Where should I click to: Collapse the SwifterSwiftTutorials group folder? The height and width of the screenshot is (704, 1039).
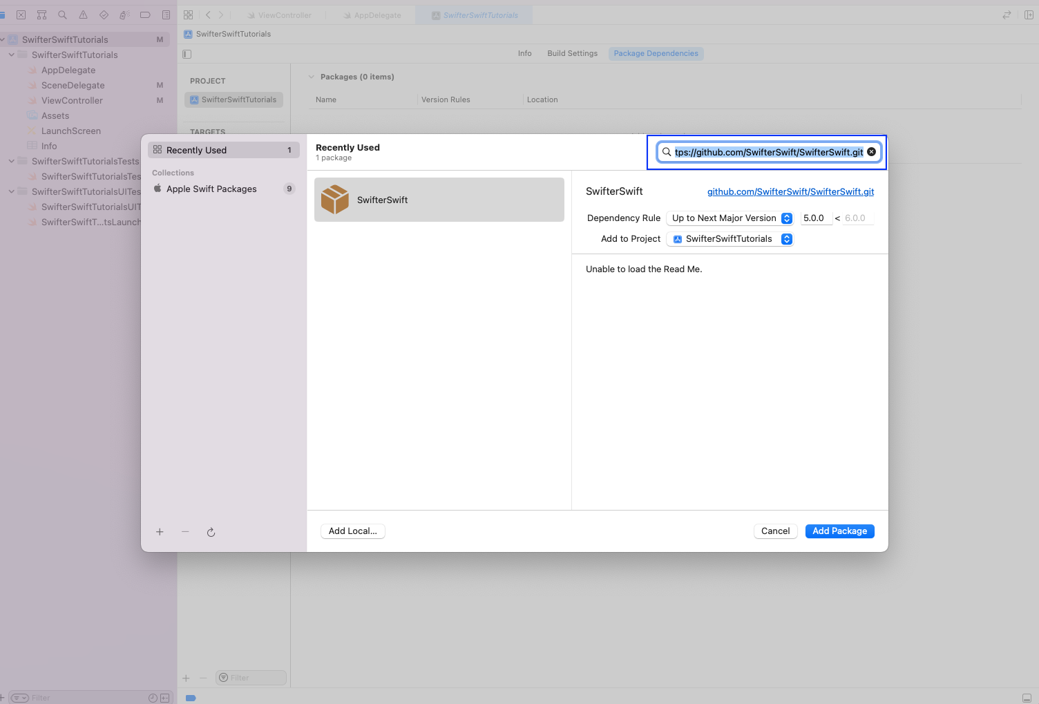tap(11, 55)
